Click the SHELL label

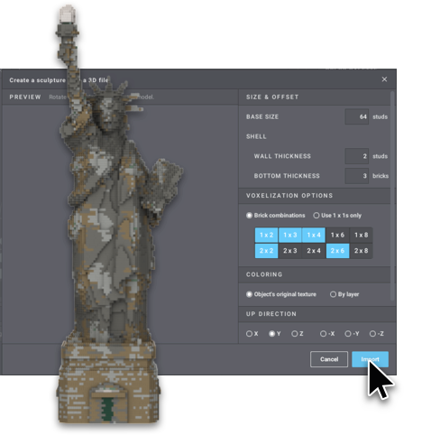[256, 136]
